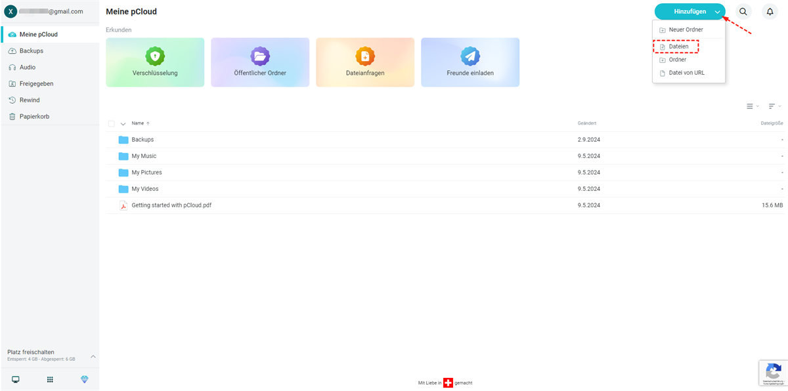Click the Papierkorb trash can icon
The height and width of the screenshot is (391, 788).
[12, 116]
